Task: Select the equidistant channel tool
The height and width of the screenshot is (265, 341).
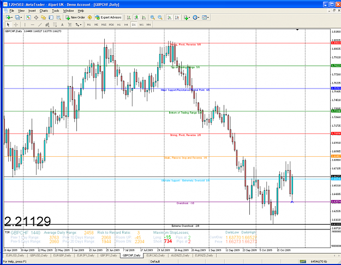Action: [x=47, y=25]
